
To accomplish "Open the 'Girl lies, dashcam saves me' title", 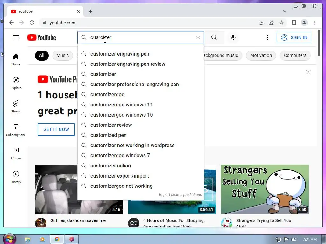I will (78, 220).
